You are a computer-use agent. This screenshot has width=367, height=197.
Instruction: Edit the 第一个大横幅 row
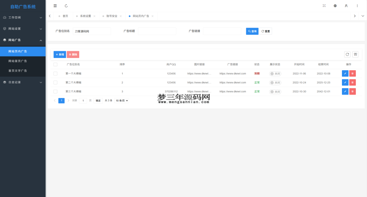point(345,73)
